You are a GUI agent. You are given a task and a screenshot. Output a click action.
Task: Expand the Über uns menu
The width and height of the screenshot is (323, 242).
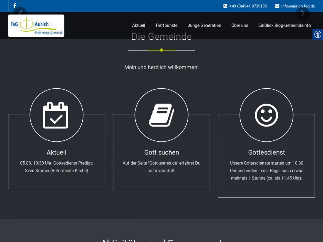(x=240, y=25)
